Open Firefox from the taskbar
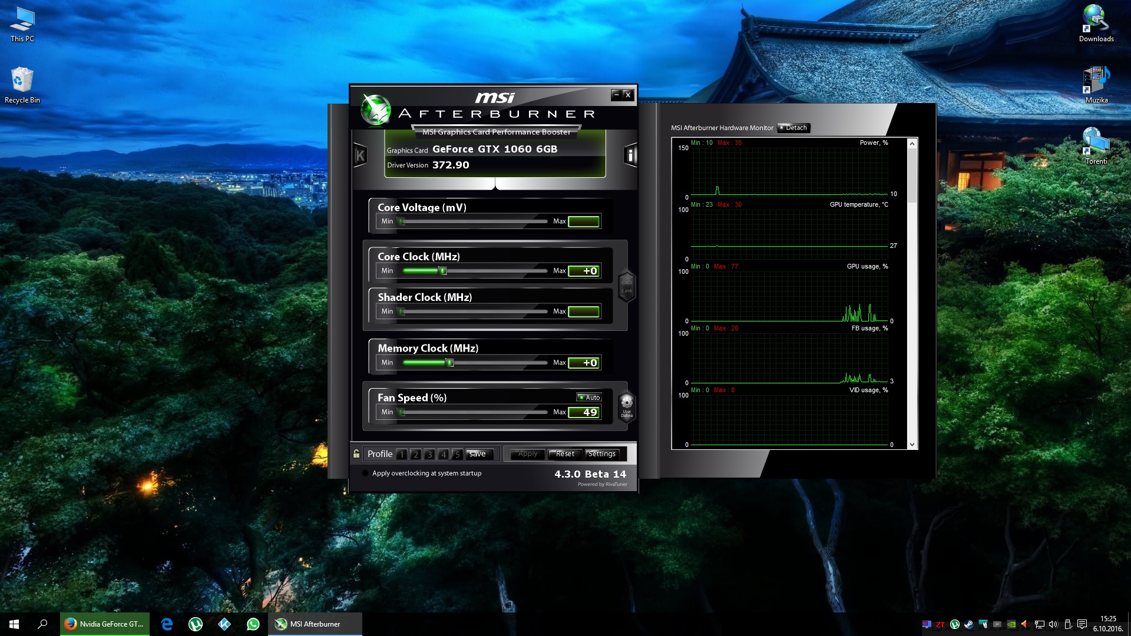1131x636 pixels. tap(105, 624)
